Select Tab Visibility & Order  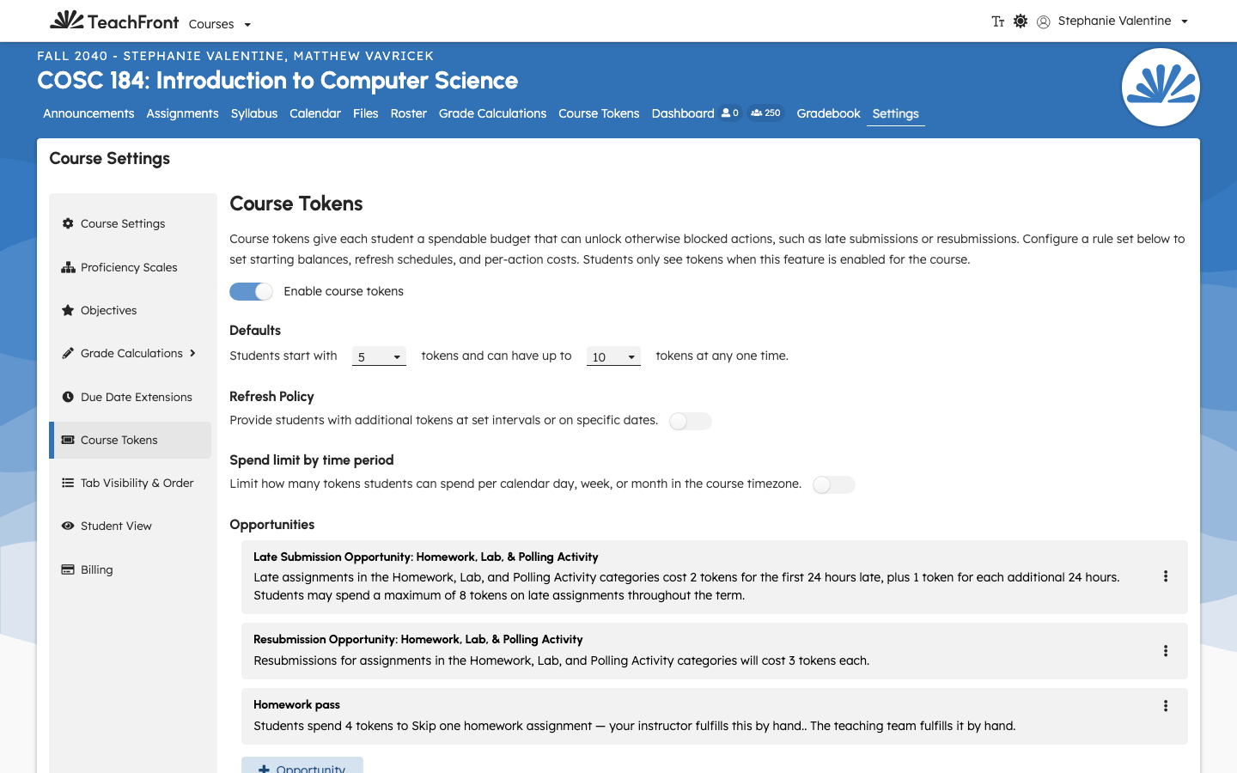(131, 483)
